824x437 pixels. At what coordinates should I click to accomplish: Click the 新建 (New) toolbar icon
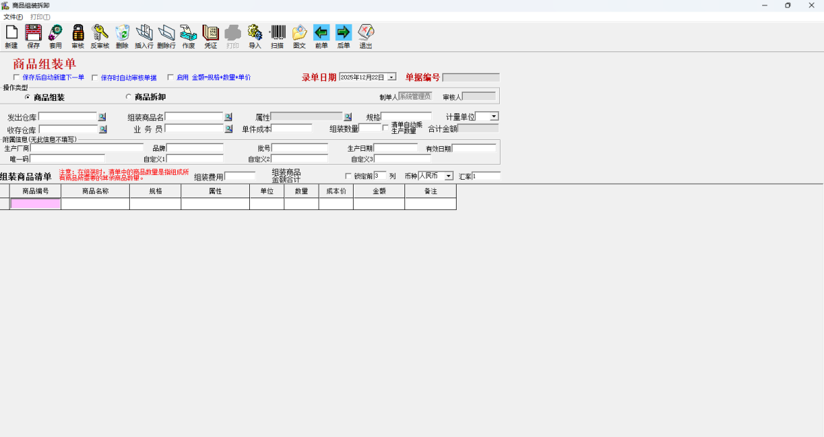11,32
